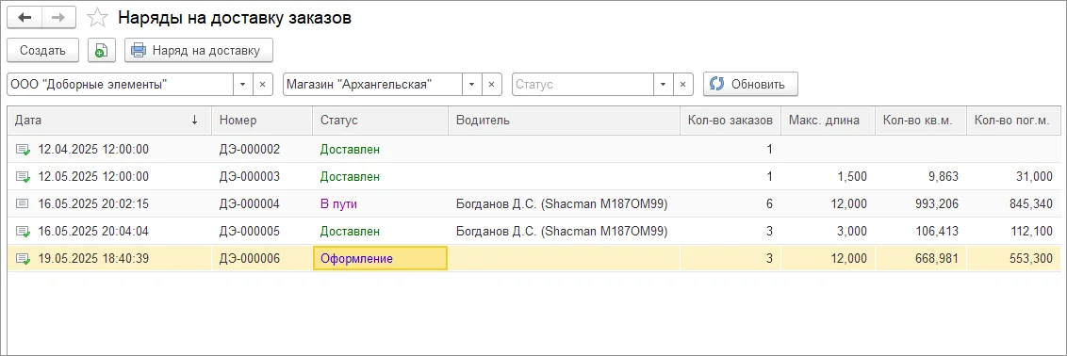
Task: Create a copy with the green plus document icon
Action: pos(102,50)
